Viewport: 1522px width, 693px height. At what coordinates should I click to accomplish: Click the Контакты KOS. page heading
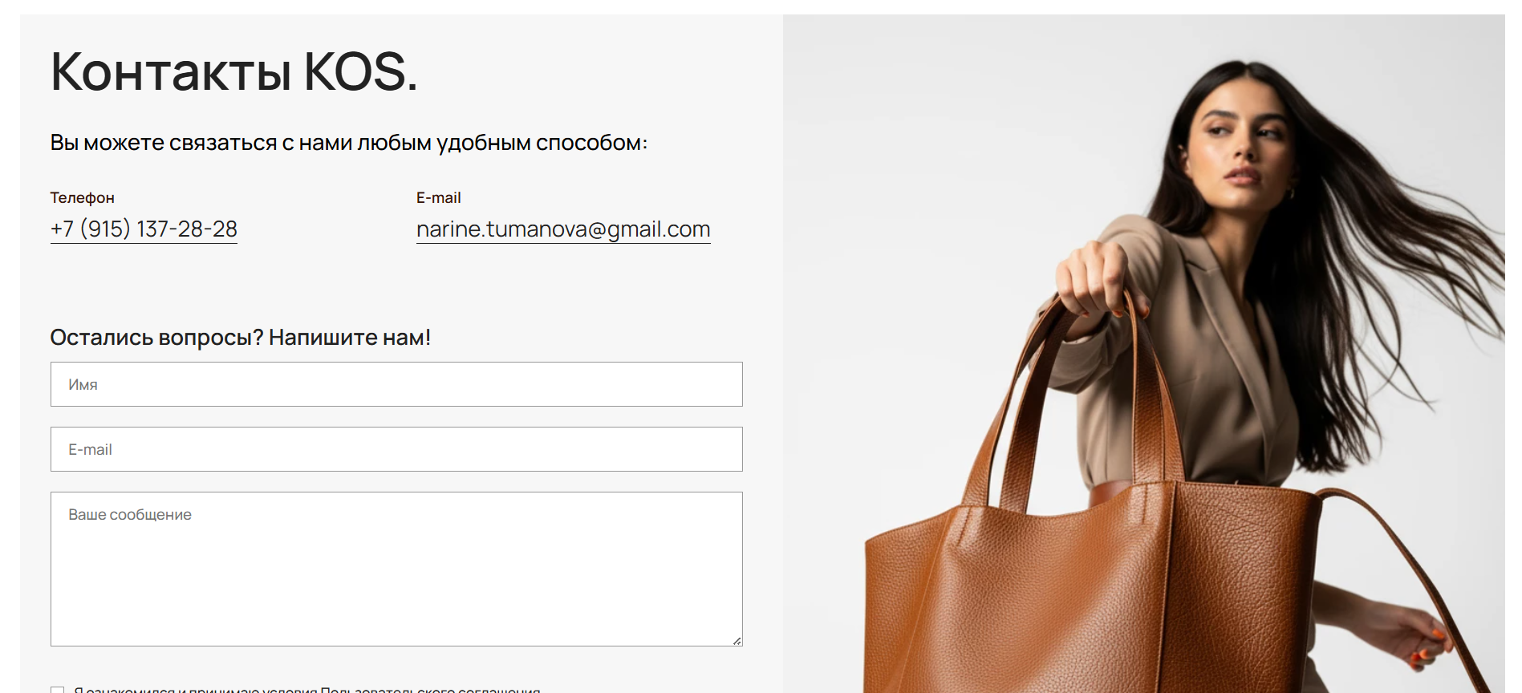[233, 71]
